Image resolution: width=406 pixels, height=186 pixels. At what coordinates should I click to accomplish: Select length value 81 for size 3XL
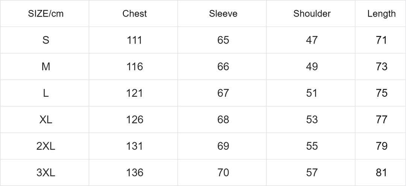(x=382, y=172)
